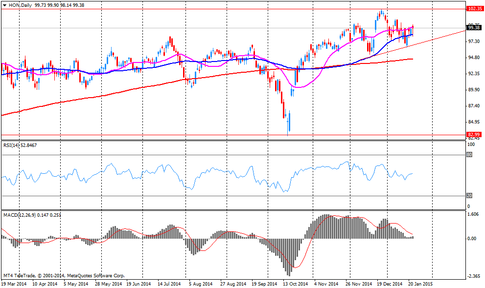Select the 14 Jul 2014 date label
The image size is (485, 288).
[x=169, y=284]
